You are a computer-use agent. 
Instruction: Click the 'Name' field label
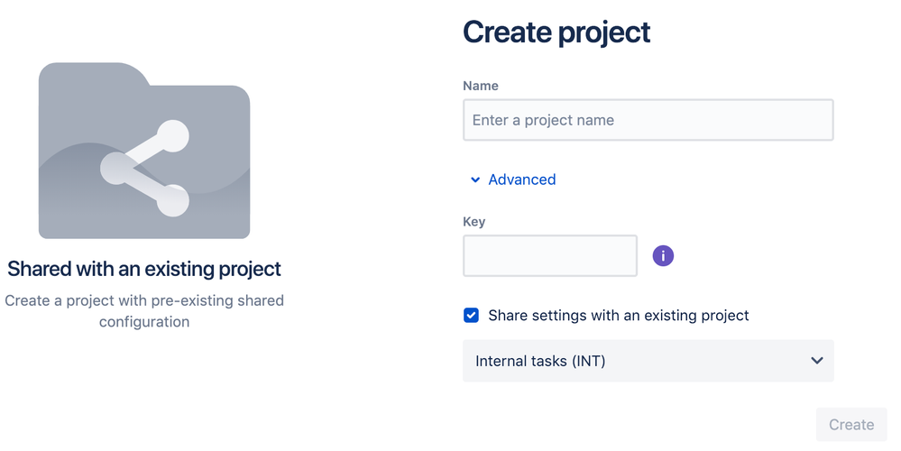pos(481,86)
